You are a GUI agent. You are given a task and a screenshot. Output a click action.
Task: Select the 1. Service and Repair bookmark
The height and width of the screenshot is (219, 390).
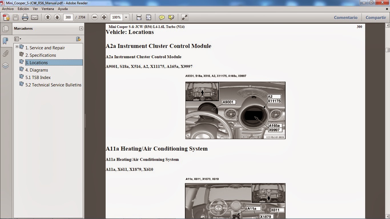pos(45,48)
